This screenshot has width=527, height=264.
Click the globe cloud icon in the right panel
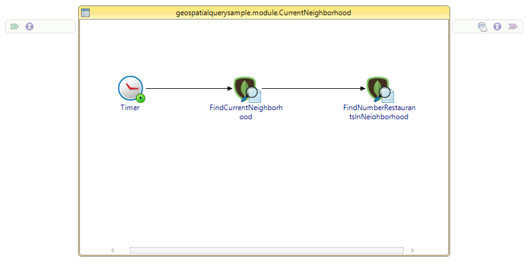[482, 27]
